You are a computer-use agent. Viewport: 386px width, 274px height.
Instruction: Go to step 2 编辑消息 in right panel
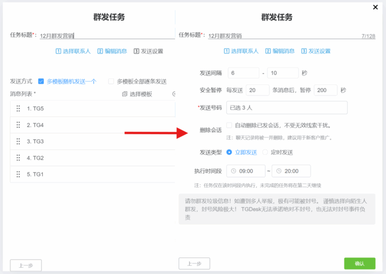(x=280, y=51)
